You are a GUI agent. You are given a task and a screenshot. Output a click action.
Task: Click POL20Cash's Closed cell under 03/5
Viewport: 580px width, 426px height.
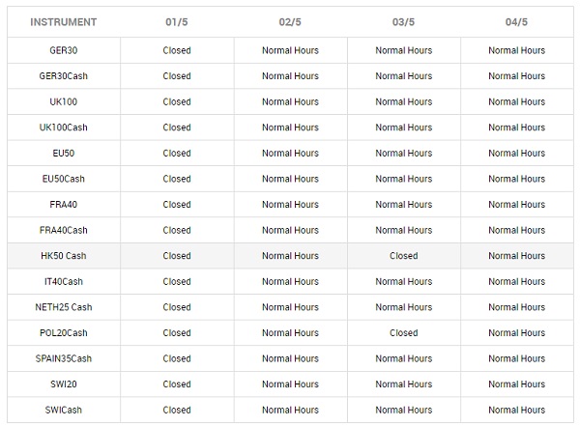click(x=404, y=333)
